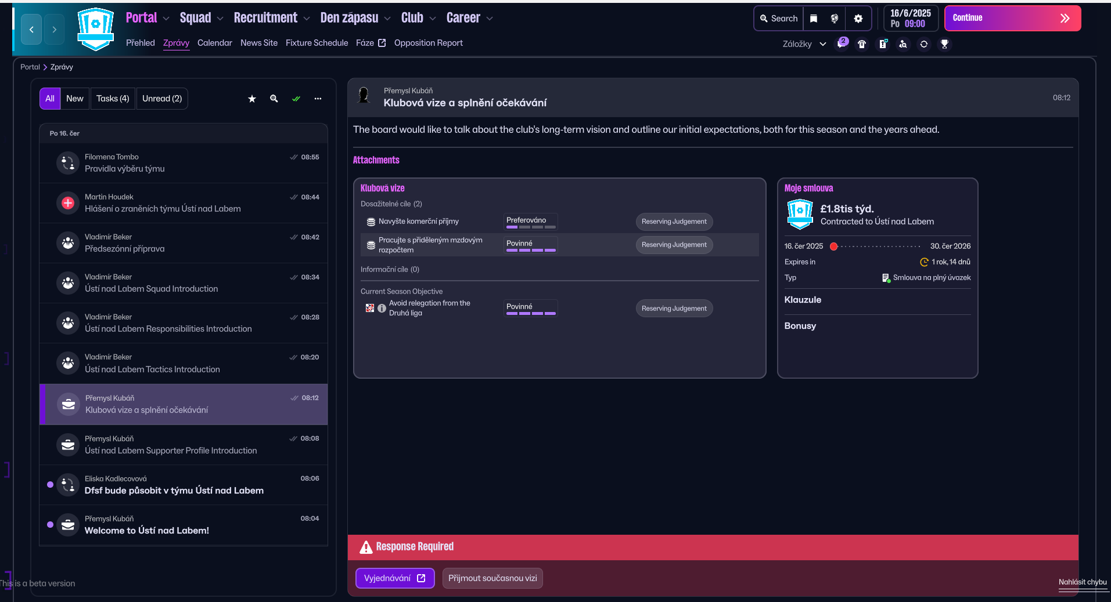Open the bookmark icon next to Search

(814, 19)
